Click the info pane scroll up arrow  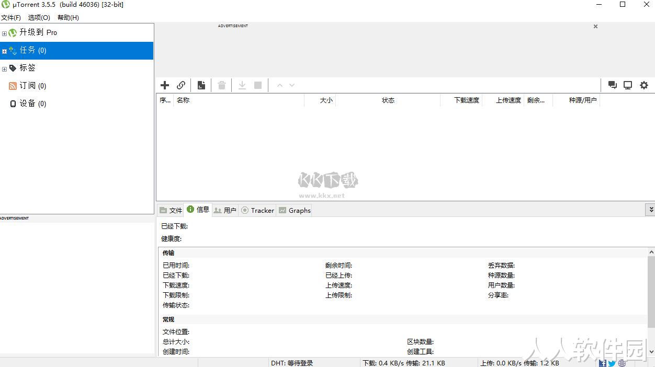651,252
